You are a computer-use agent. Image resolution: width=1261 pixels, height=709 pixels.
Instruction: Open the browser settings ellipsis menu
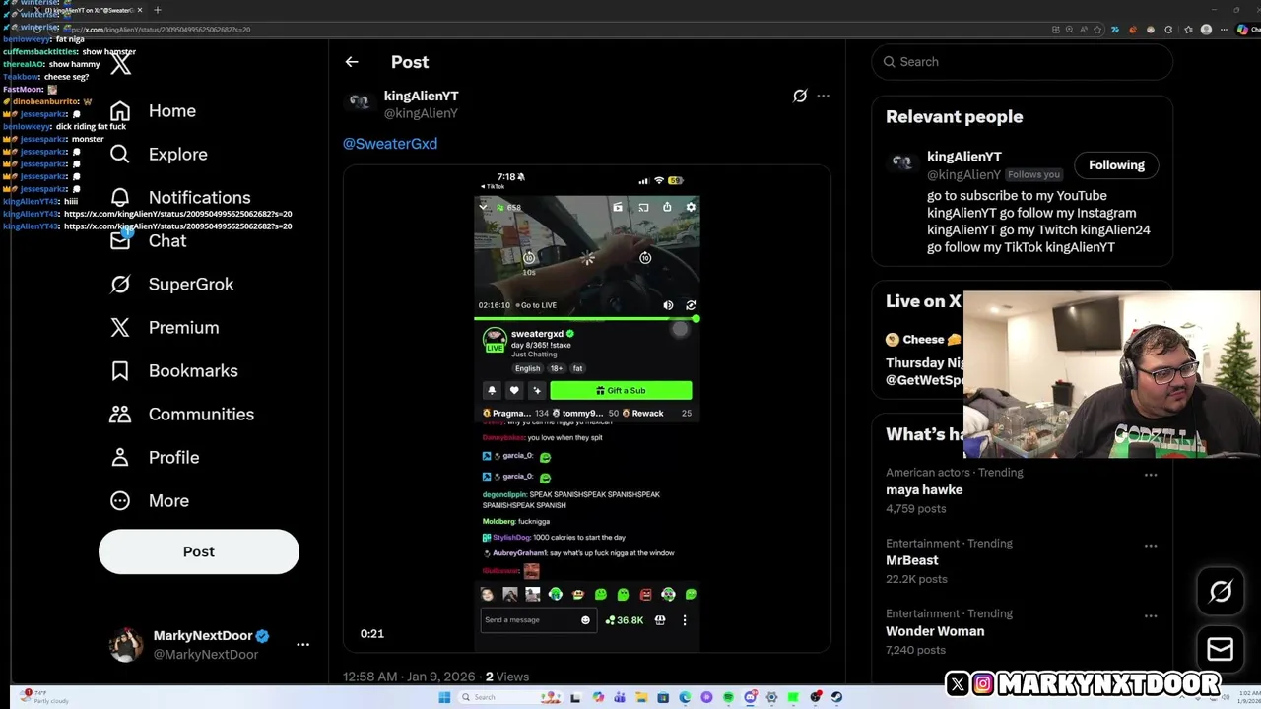click(1224, 30)
